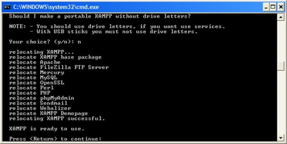
Task: Click the 'Press <Return> to continue:' prompt
Action: click(55, 139)
